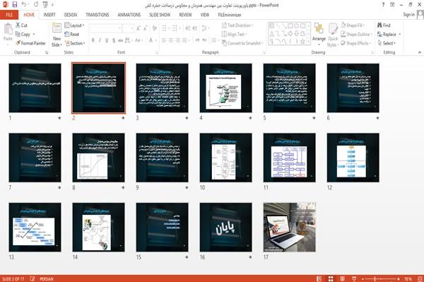Click the zoom slider handle

pos(375,278)
